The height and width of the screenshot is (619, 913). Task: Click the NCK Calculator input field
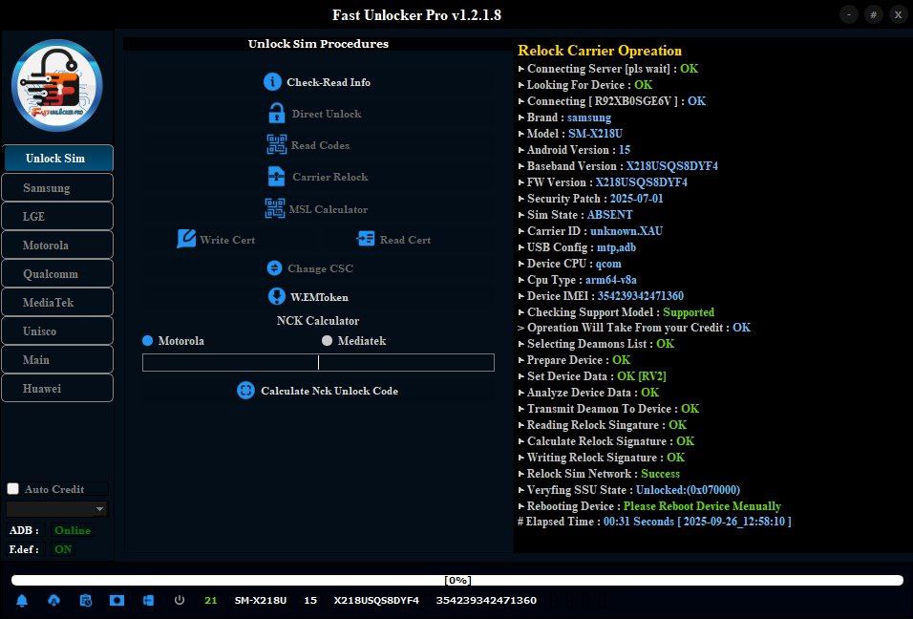pyautogui.click(x=318, y=363)
